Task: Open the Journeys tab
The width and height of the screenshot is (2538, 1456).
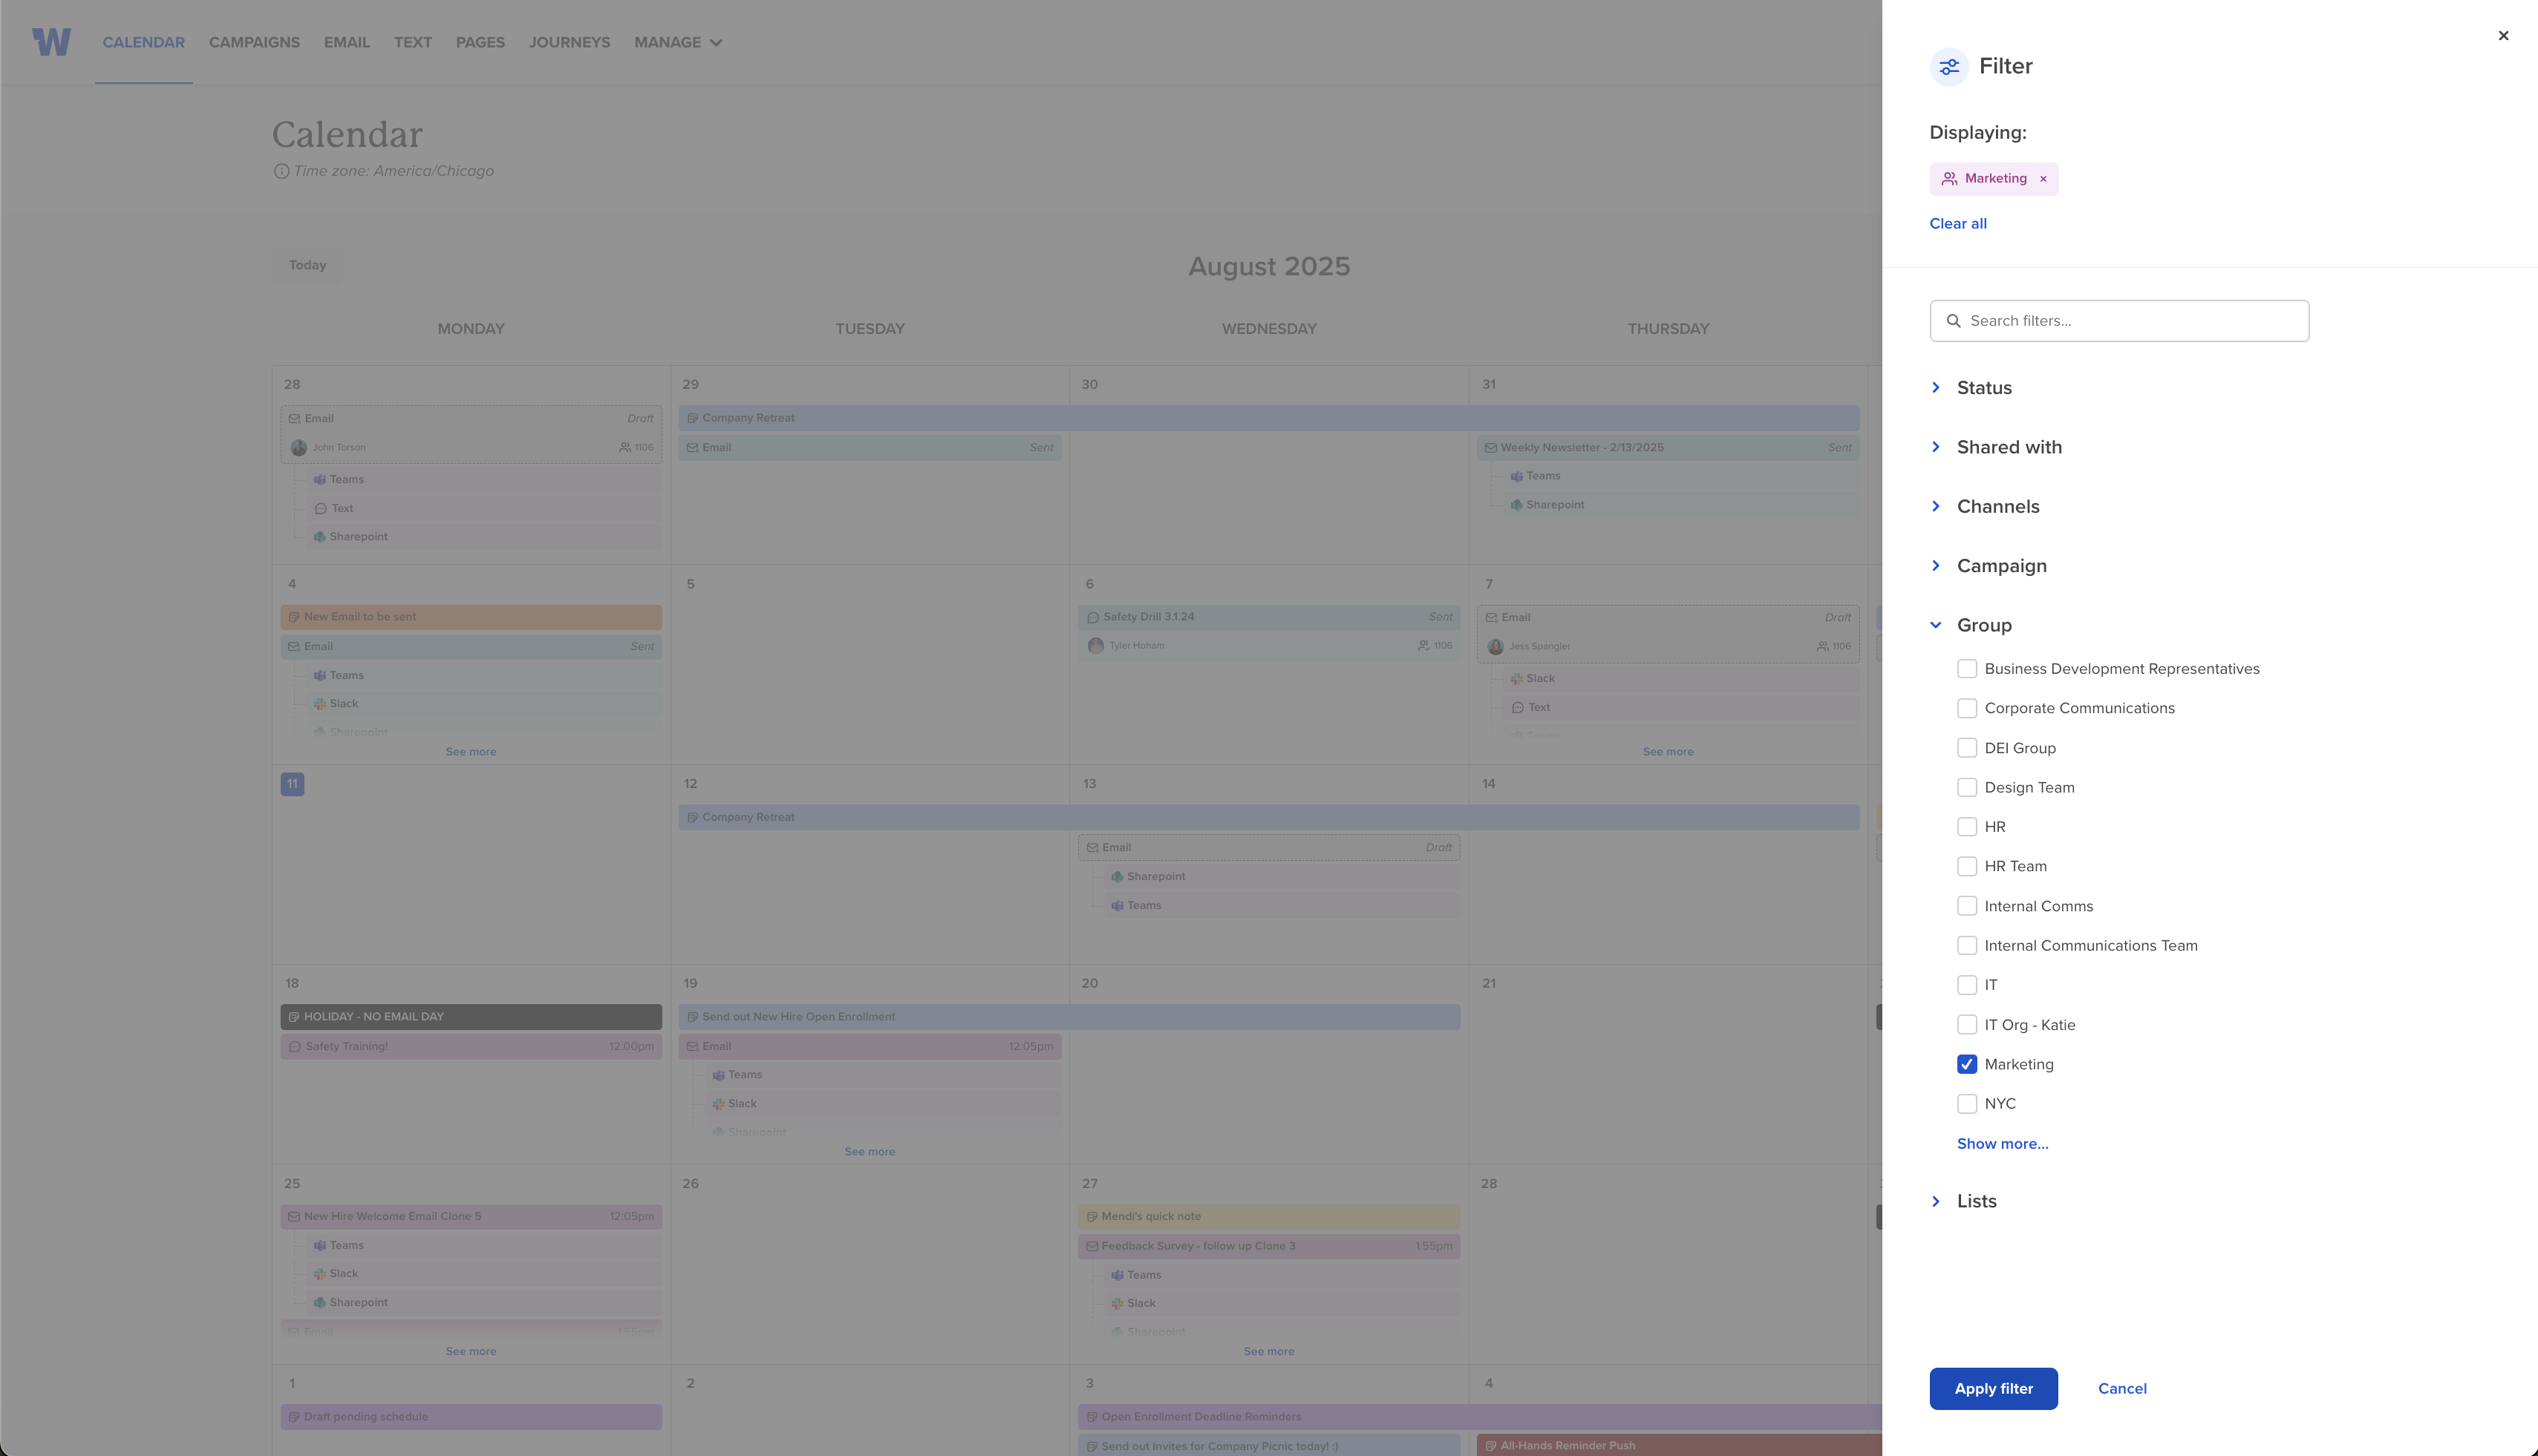Action: [570, 43]
